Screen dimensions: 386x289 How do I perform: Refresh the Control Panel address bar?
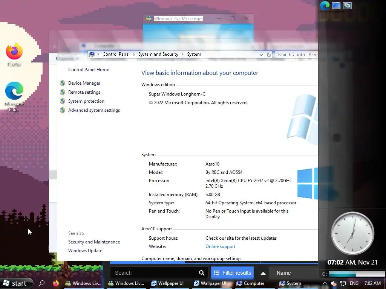coord(268,55)
